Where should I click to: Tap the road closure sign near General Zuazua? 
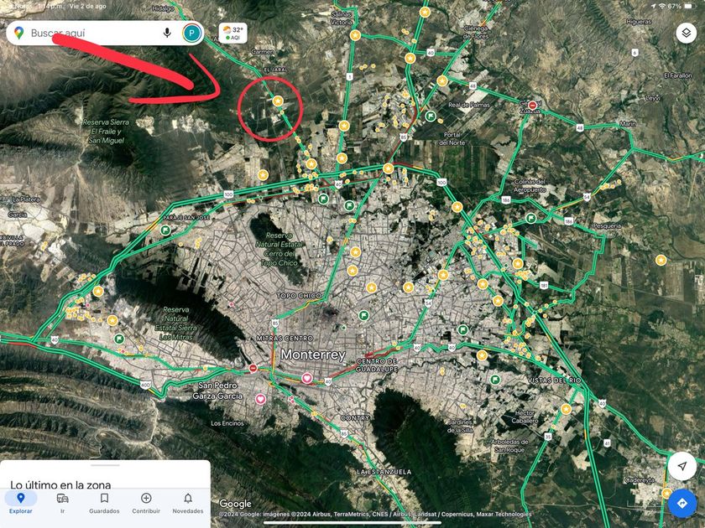click(x=532, y=105)
